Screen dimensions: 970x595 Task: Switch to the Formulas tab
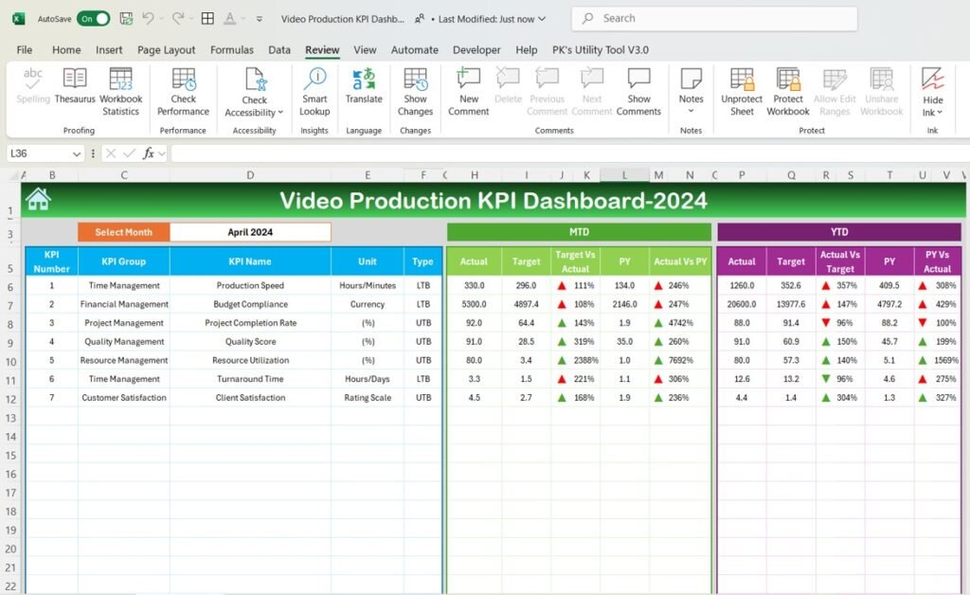click(x=231, y=49)
